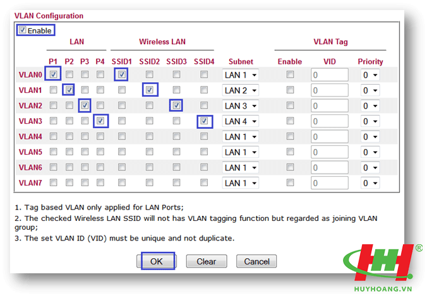Viewport: 427px width, 296px height.
Task: Expand Priority dropdown for VLAN1
Action: click(x=370, y=90)
